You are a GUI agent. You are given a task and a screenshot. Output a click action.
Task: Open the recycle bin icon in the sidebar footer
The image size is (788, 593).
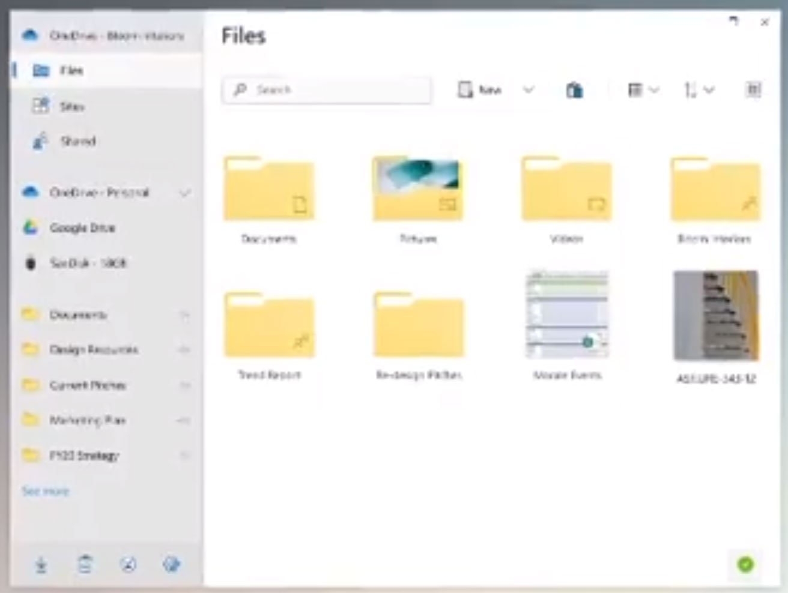click(85, 565)
